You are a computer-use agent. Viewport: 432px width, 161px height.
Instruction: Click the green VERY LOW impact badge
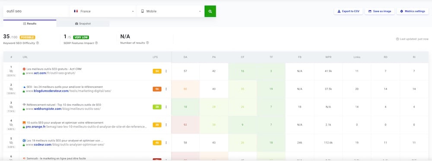81,37
